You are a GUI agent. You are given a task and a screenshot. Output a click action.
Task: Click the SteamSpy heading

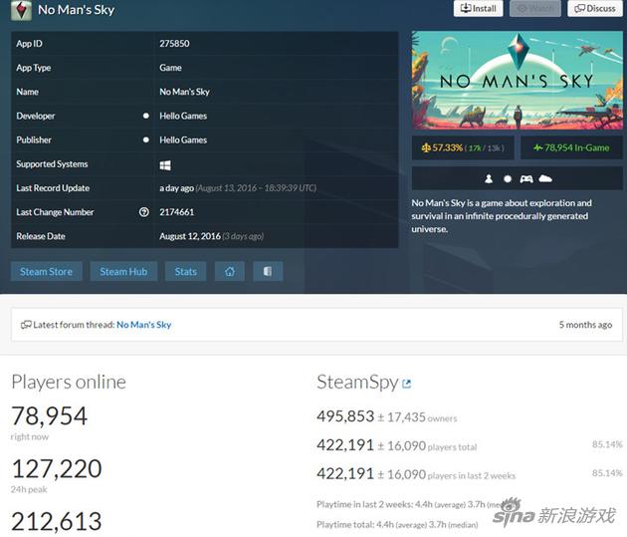click(357, 383)
